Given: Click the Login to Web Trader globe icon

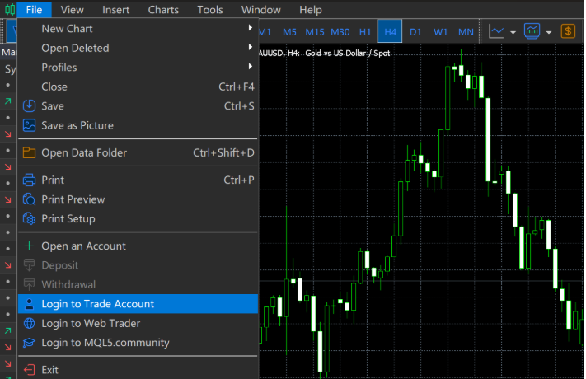Looking at the screenshot, I should pyautogui.click(x=29, y=323).
